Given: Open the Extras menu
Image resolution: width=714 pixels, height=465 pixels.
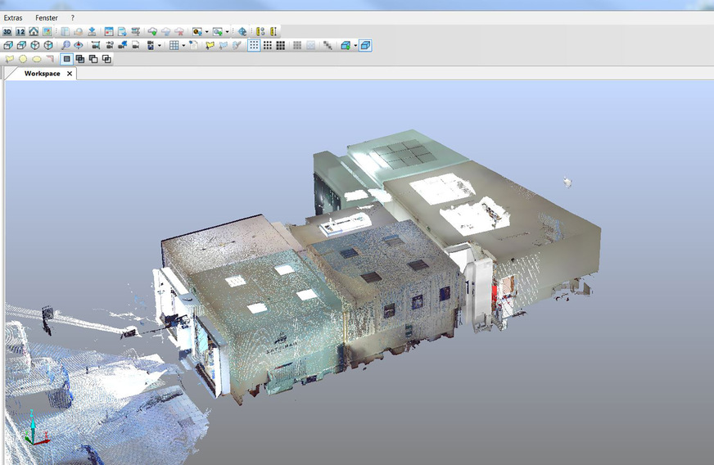Looking at the screenshot, I should tap(13, 17).
